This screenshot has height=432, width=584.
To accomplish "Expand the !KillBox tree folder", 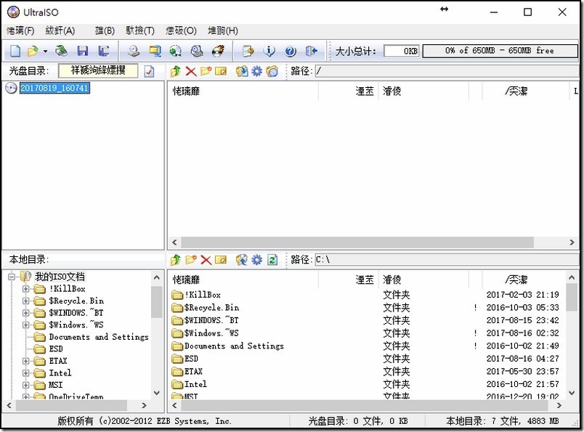I will [25, 289].
